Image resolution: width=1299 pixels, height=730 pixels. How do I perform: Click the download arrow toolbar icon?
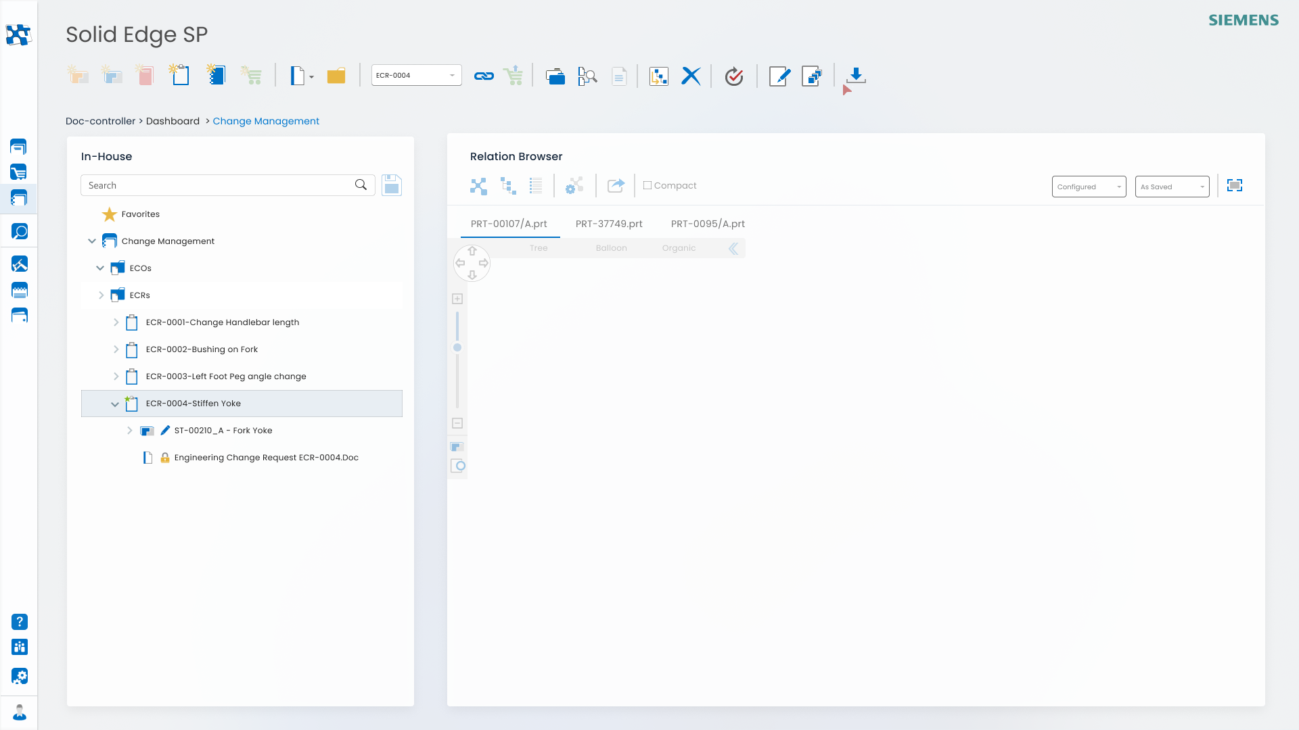pyautogui.click(x=856, y=76)
